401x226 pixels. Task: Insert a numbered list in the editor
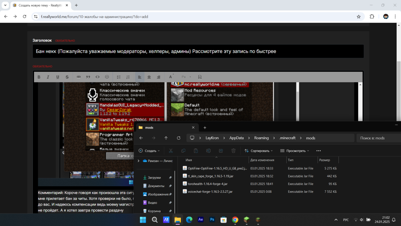click(x=128, y=77)
